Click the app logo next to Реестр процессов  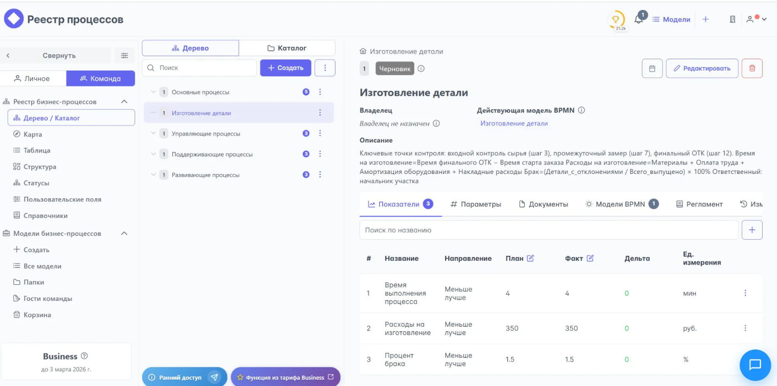coord(14,19)
